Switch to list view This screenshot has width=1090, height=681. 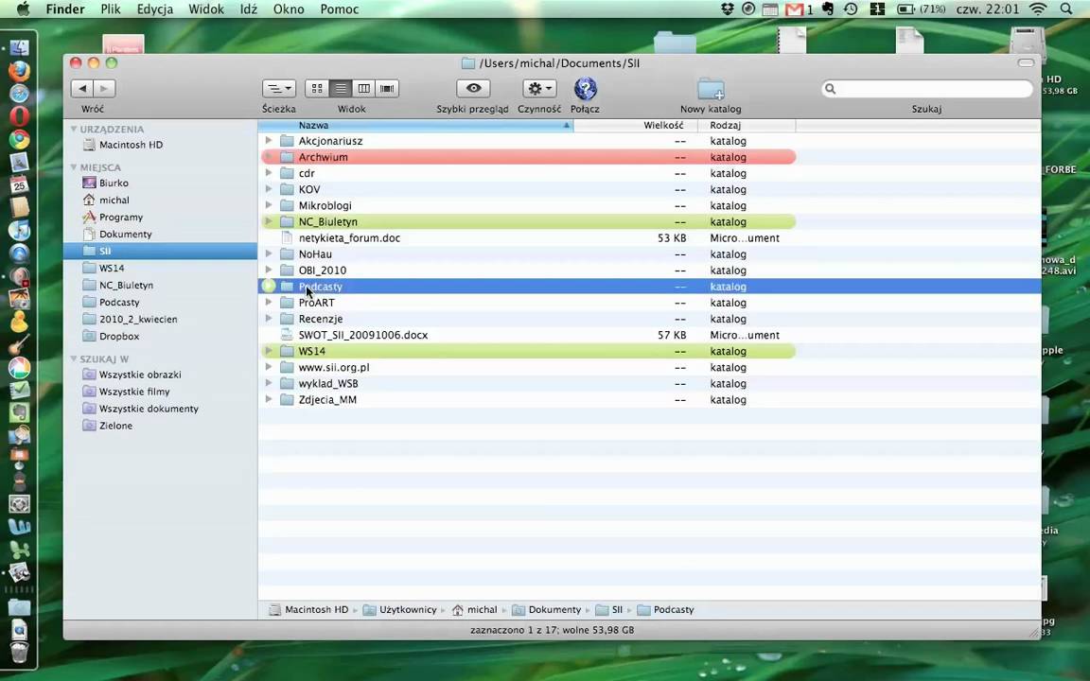[x=341, y=88]
